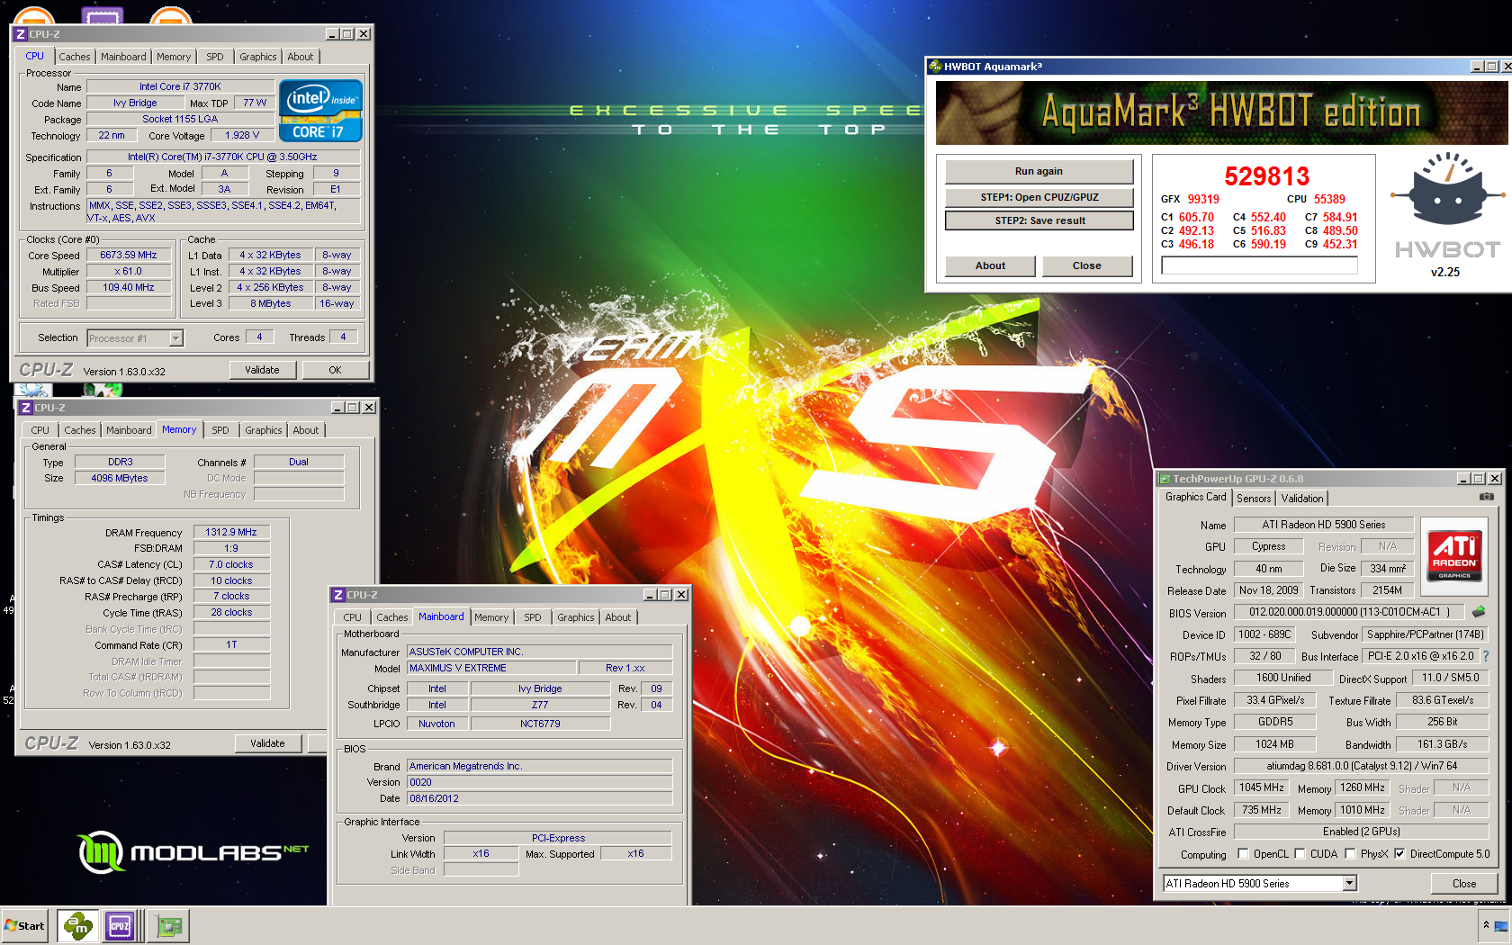Click the About button in Aquamark

[x=990, y=265]
